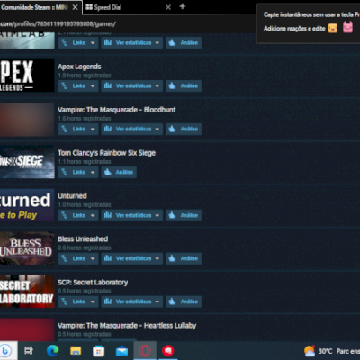Open the weather widget showing 30°C
Image resolution: width=360 pixels, height=360 pixels.
tap(331, 351)
